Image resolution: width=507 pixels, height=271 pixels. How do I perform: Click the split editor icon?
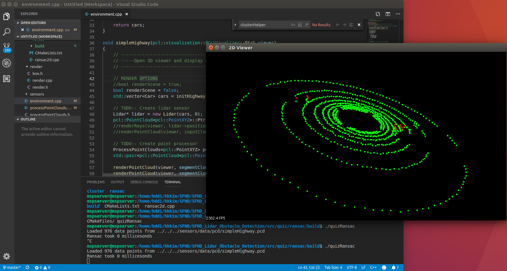point(388,14)
